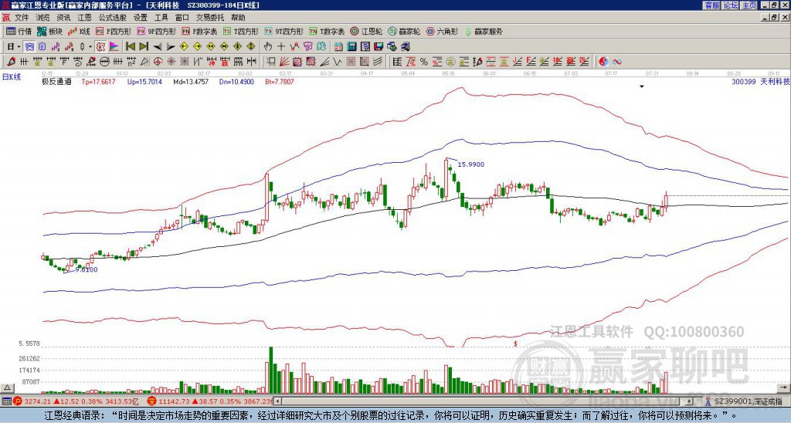Select the crosshair cursor tool
This screenshot has height=423, width=791.
281,47
